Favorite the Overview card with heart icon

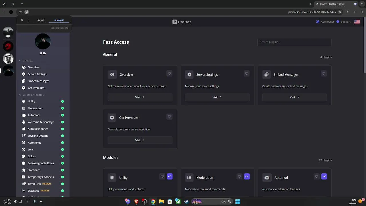[169, 74]
